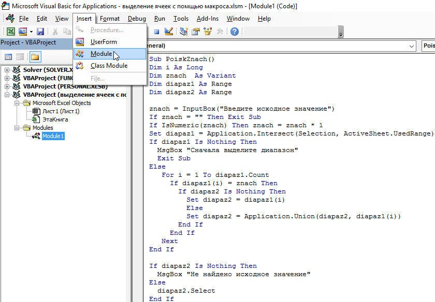Screen dimensions: 435x302
Task: Click the Save floppy disk icon
Action: pyautogui.click(x=40, y=32)
